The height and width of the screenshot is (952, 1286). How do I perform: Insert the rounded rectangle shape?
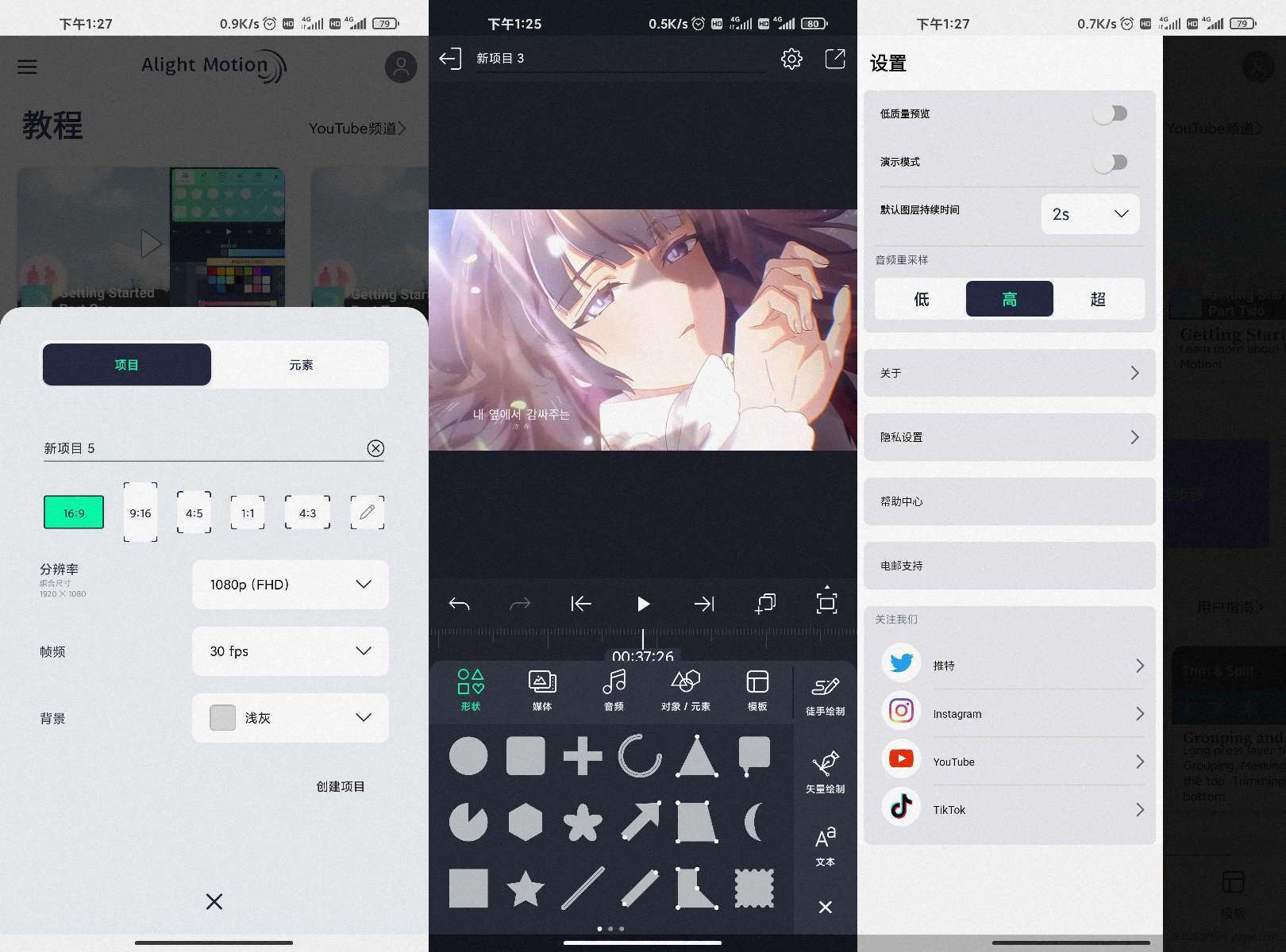click(526, 755)
